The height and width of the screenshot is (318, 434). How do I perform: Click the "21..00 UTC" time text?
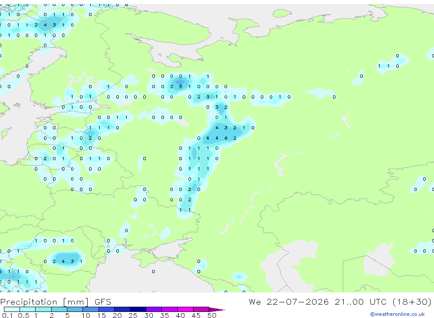tap(360, 302)
